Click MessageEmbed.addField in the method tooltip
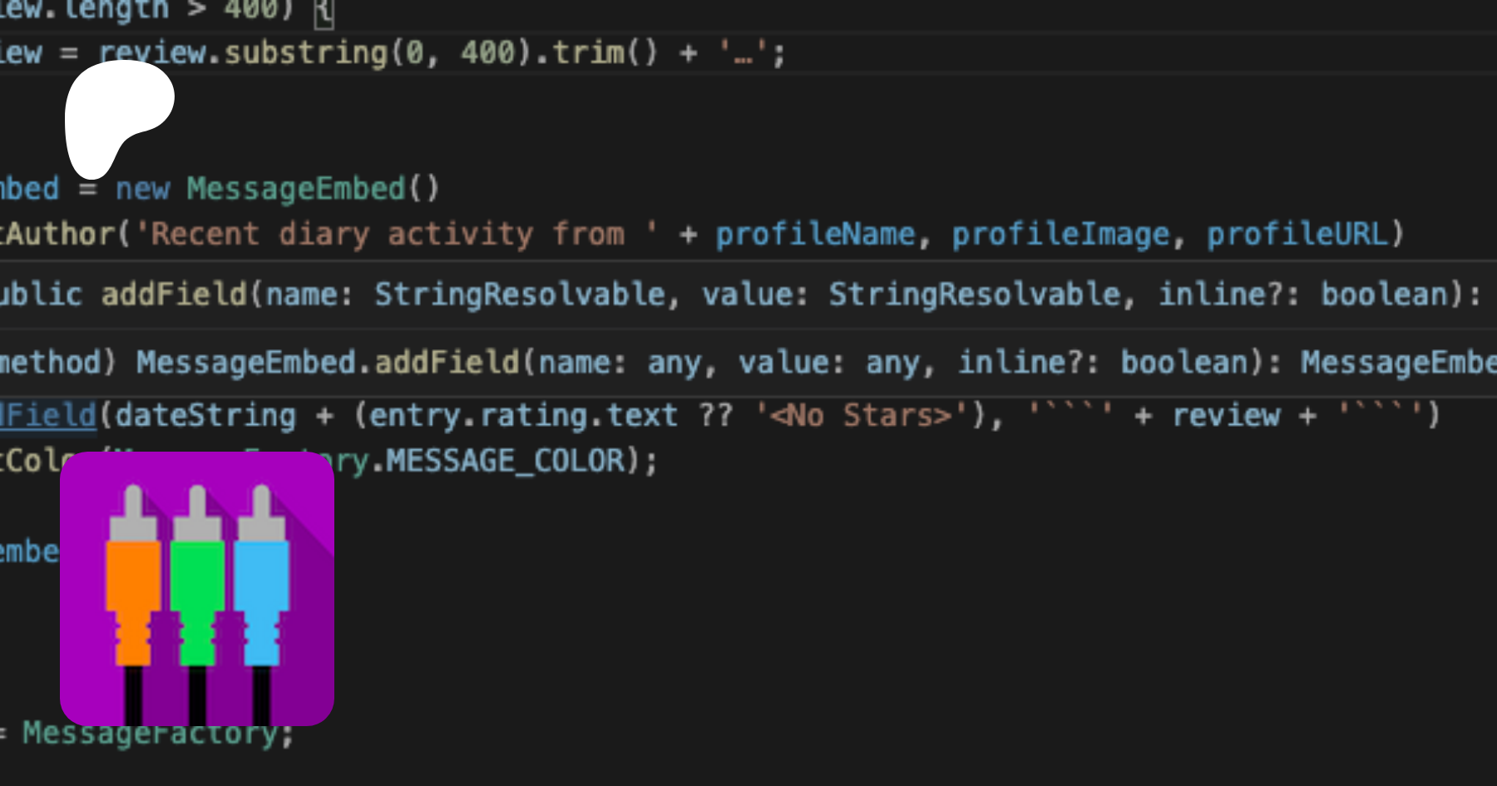 (x=328, y=363)
